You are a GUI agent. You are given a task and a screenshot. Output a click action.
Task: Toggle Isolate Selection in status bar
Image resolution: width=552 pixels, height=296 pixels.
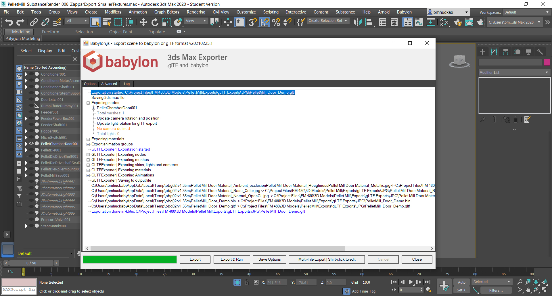tap(237, 282)
